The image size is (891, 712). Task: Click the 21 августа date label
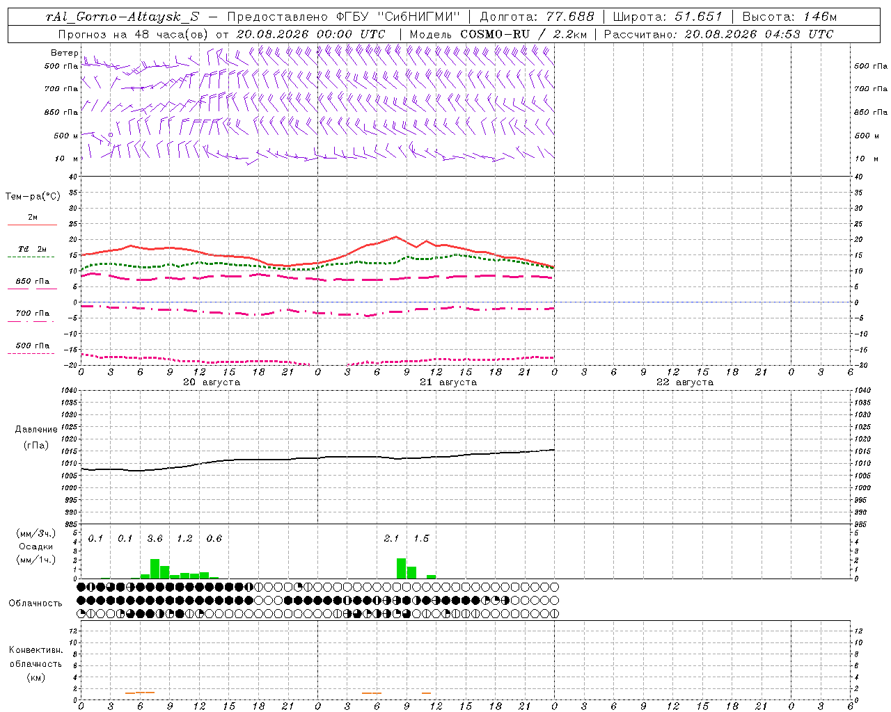coord(448,382)
